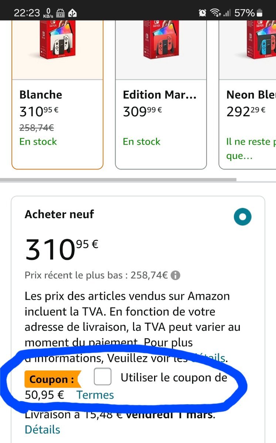The height and width of the screenshot is (443, 276).
Task: Tap the leaf app icon in status bar
Action: [x=72, y=13]
